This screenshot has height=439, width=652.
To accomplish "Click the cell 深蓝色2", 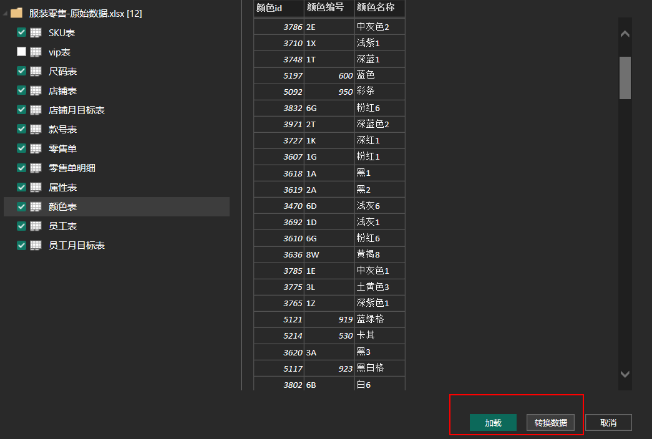I will 379,124.
